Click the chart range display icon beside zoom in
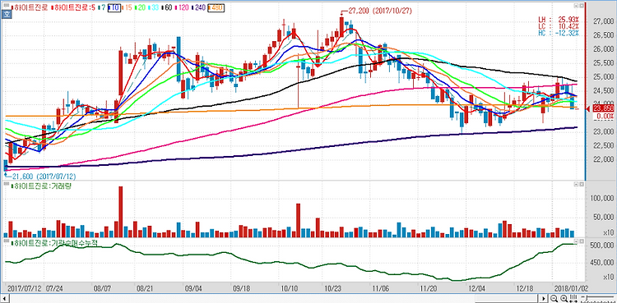The image size is (617, 303). tap(573, 299)
